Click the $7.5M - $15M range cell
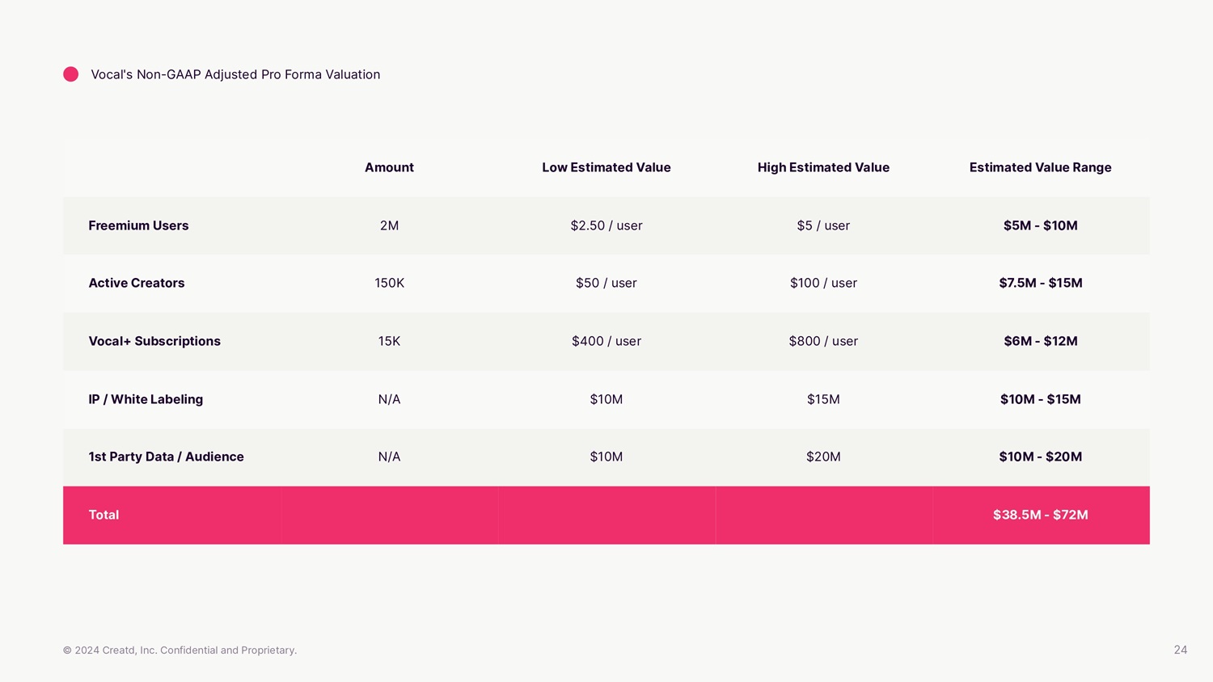1213x682 pixels. (x=1040, y=283)
